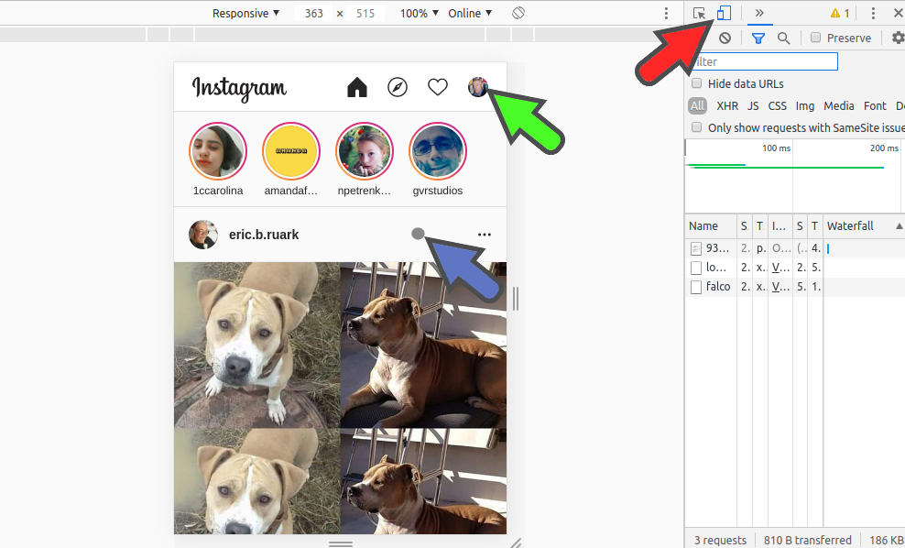Viewport: 905px width, 548px height.
Task: Go to Instagram home feed icon
Action: point(357,87)
